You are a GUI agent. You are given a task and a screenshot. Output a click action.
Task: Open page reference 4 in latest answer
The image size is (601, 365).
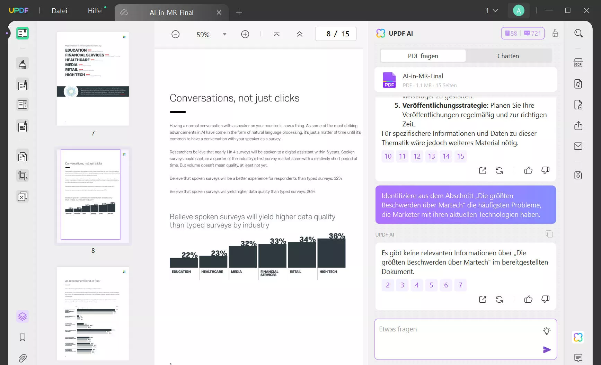(417, 285)
